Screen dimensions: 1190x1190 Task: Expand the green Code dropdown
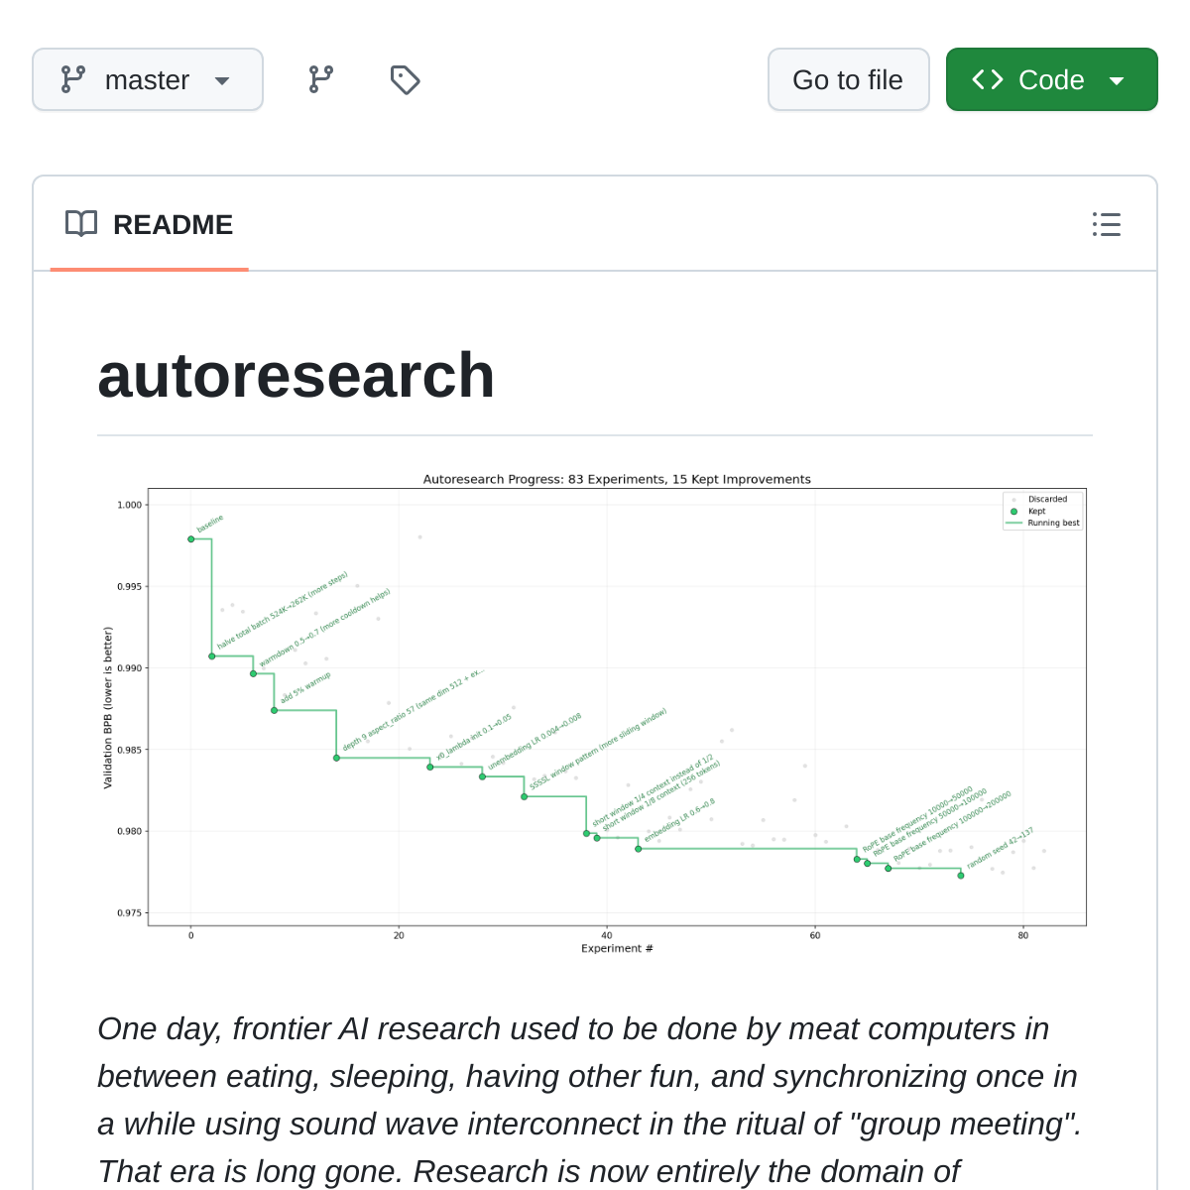(x=1119, y=79)
